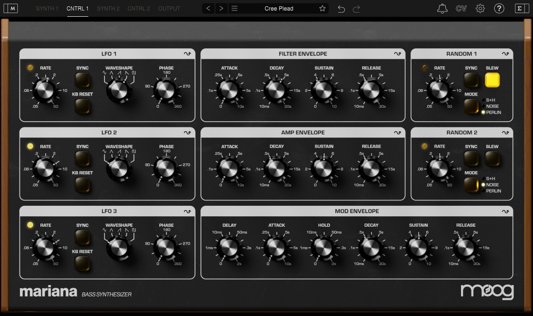
Task: Disable the Random 1 Slew button
Action: click(492, 80)
